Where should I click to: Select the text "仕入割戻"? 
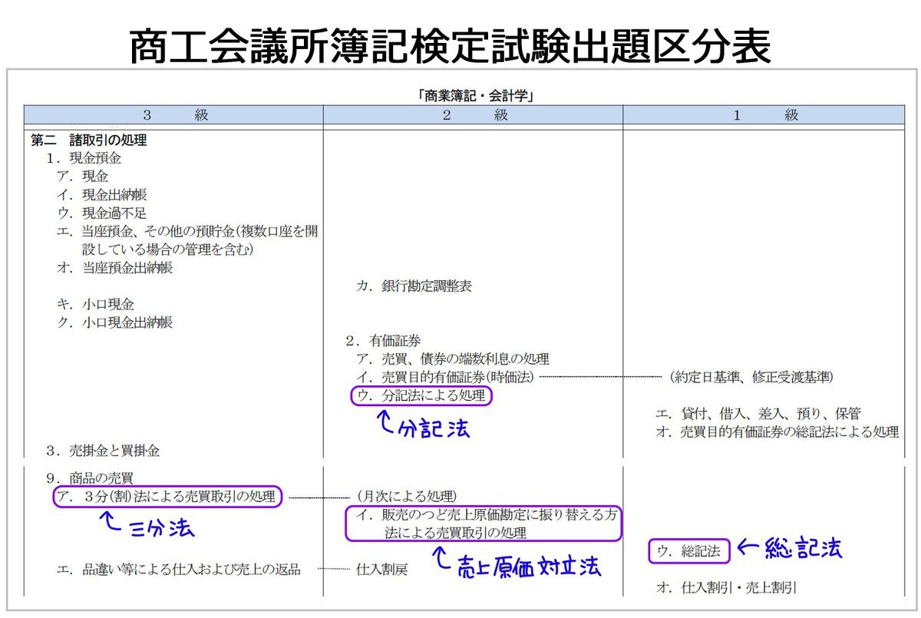(x=381, y=570)
